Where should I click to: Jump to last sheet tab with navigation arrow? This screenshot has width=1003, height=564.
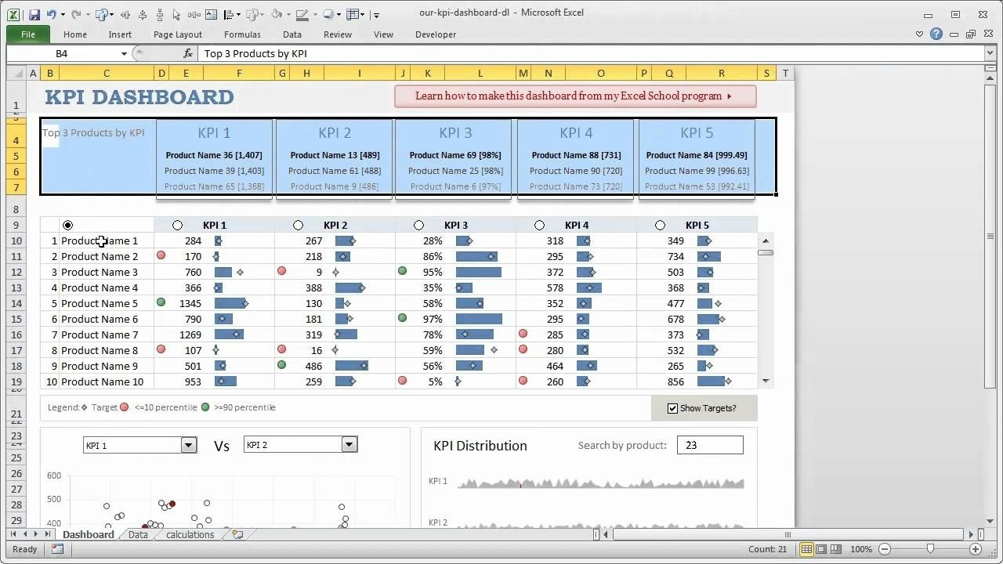coord(49,534)
